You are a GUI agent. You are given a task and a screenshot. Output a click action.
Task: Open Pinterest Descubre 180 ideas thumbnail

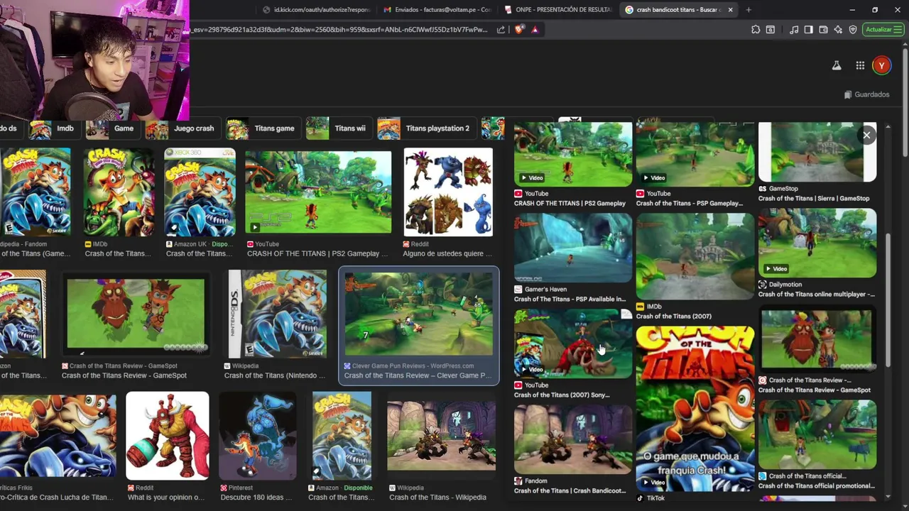coord(258,436)
